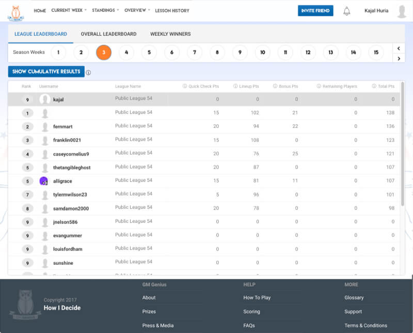This screenshot has height=333, width=413.
Task: Click kajal's avatar in leaderboard
Action: (45, 99)
